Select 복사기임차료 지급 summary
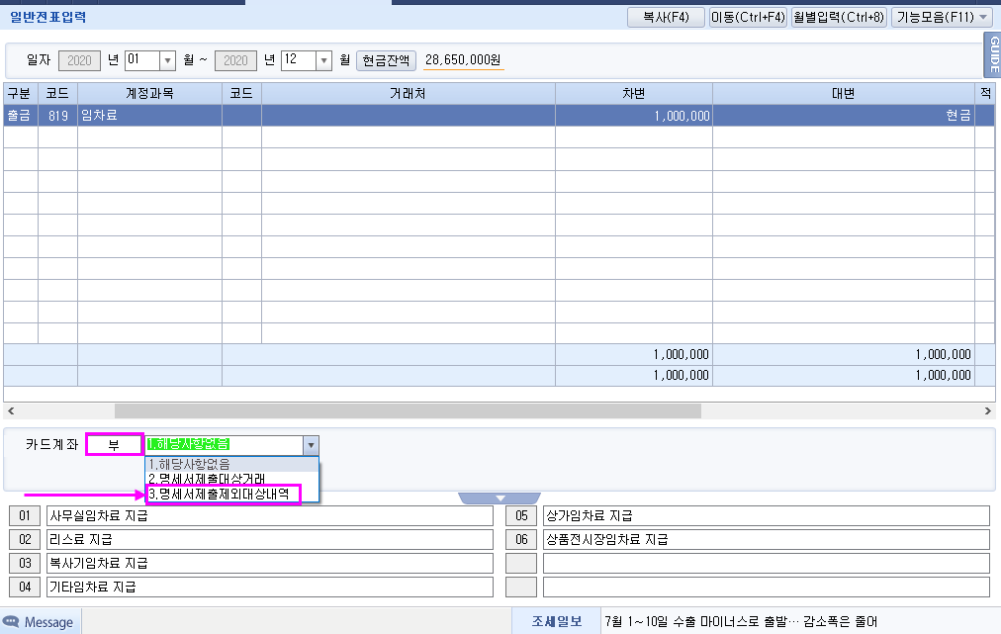Viewport: 1001px width, 634px height. pos(269,563)
